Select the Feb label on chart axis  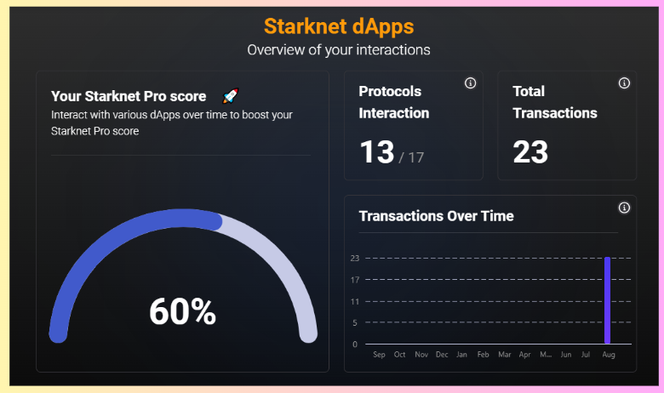coord(484,355)
